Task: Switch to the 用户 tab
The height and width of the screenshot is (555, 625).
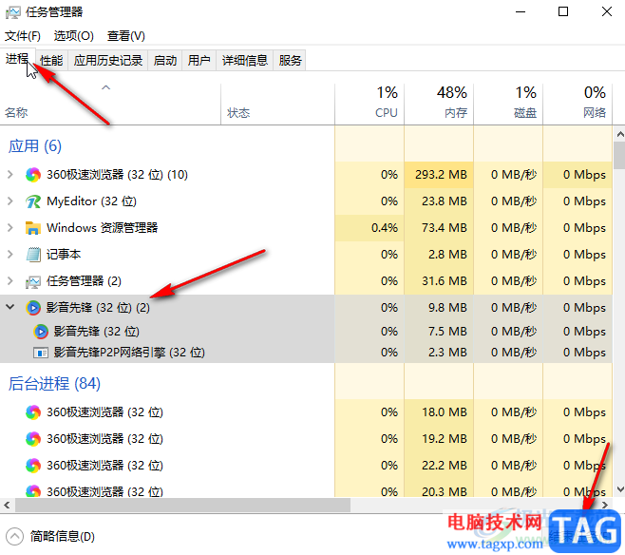Action: 199,61
